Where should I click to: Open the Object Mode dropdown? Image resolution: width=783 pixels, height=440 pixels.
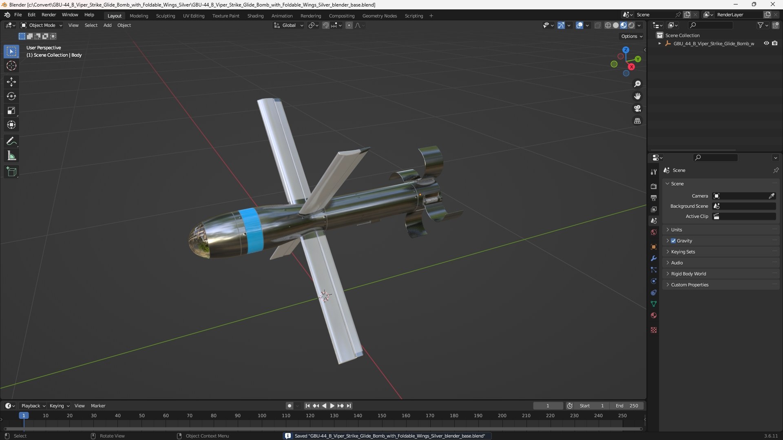coord(42,25)
